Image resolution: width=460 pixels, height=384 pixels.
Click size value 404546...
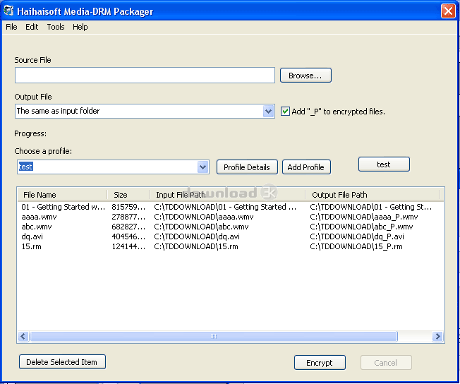click(x=128, y=236)
